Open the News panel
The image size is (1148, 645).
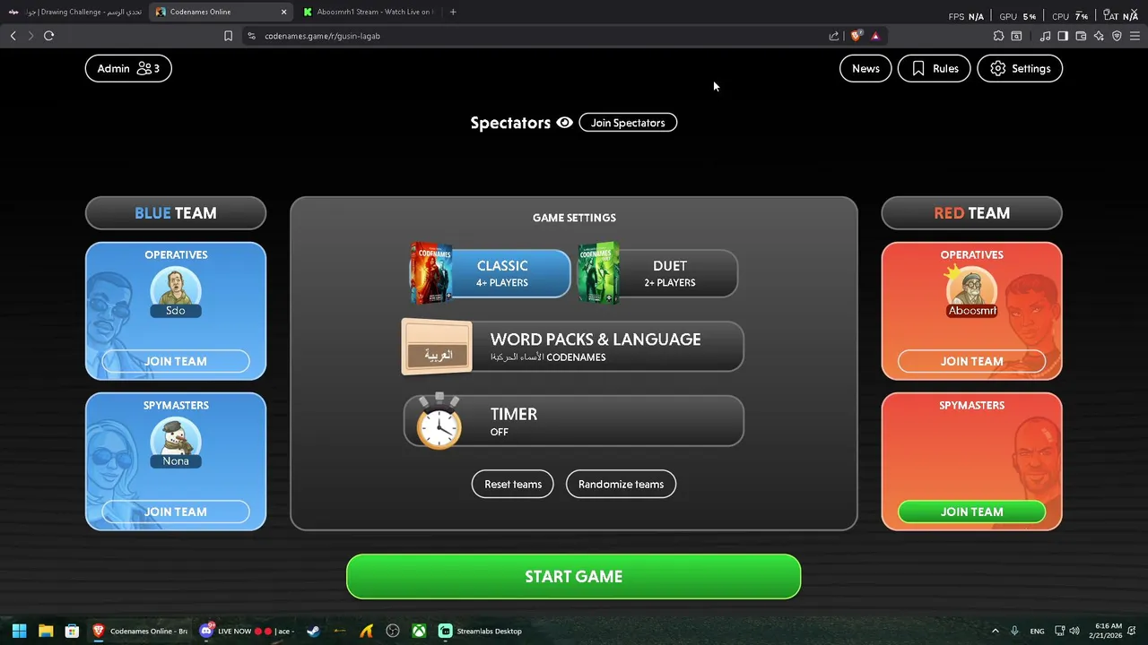click(865, 68)
